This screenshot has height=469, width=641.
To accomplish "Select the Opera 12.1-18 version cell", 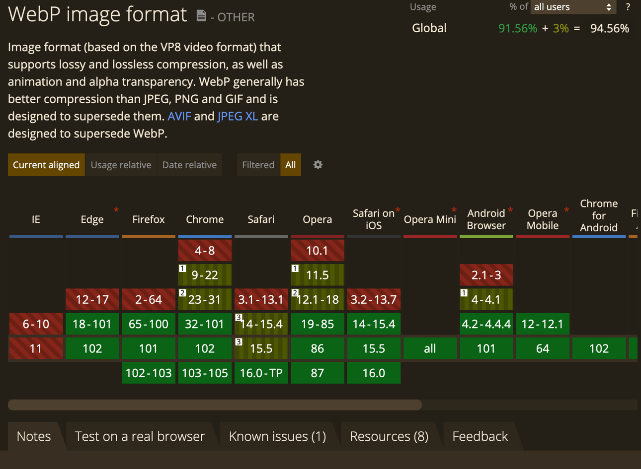I will [x=318, y=299].
